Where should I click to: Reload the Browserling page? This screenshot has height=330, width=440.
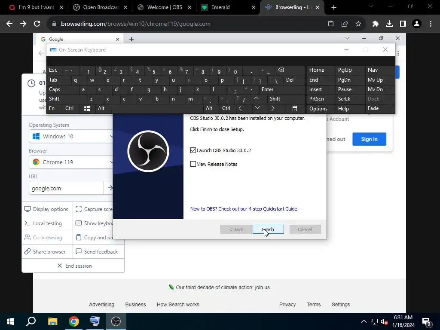click(x=37, y=24)
